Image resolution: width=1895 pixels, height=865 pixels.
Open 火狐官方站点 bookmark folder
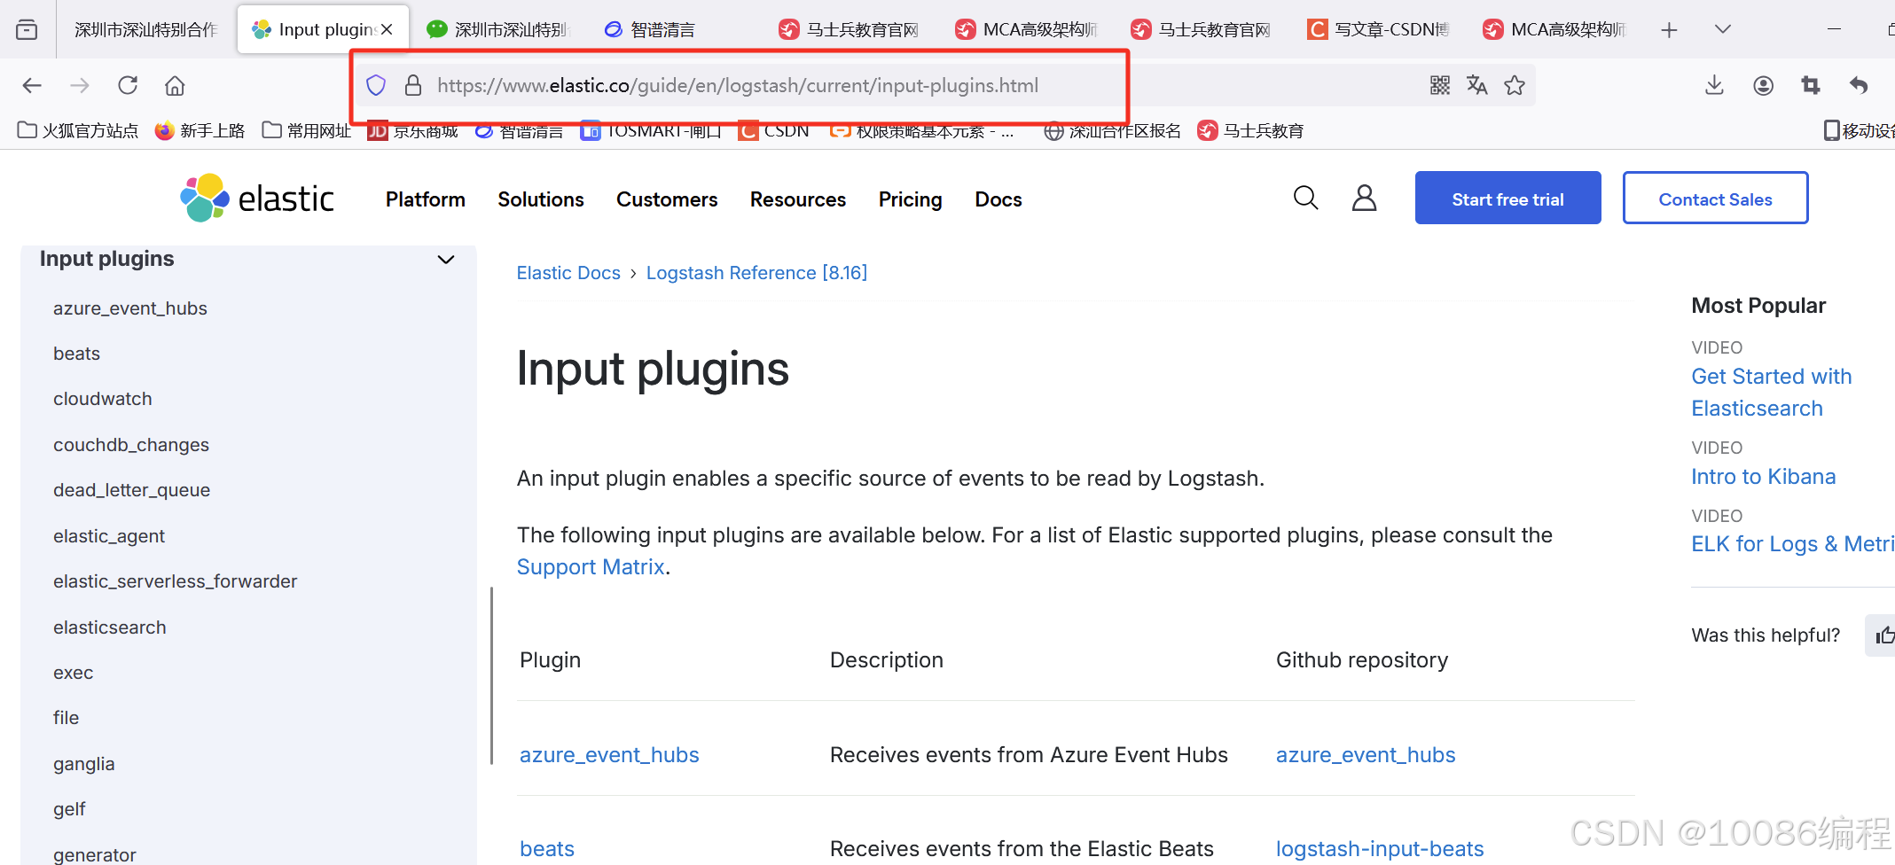coord(78,131)
